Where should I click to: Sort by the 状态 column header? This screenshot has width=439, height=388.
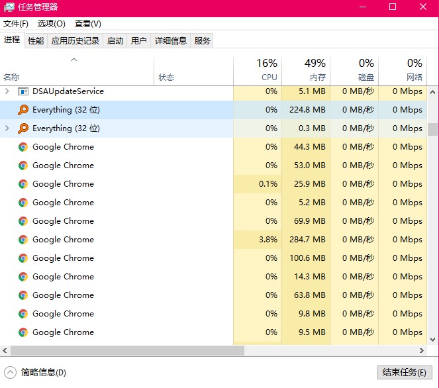tap(193, 72)
